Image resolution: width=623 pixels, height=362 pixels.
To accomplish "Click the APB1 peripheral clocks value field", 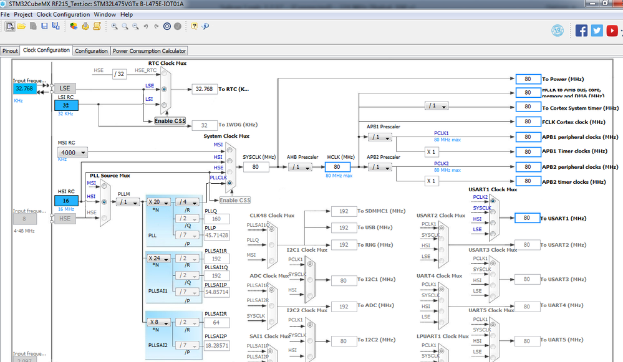I will pos(528,137).
